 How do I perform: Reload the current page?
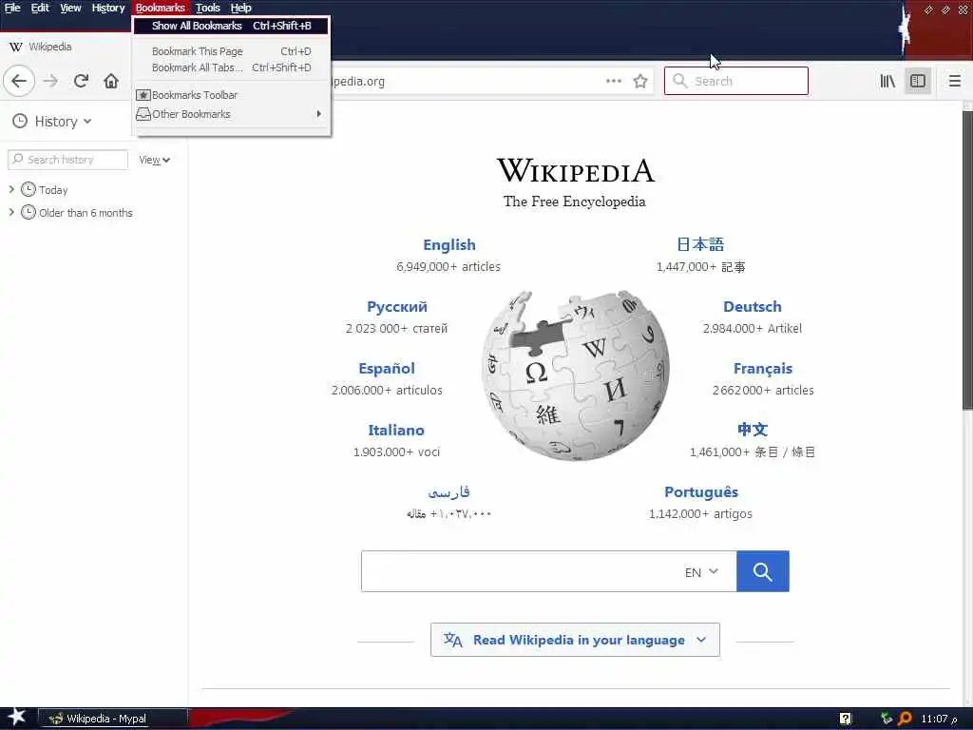pyautogui.click(x=81, y=81)
